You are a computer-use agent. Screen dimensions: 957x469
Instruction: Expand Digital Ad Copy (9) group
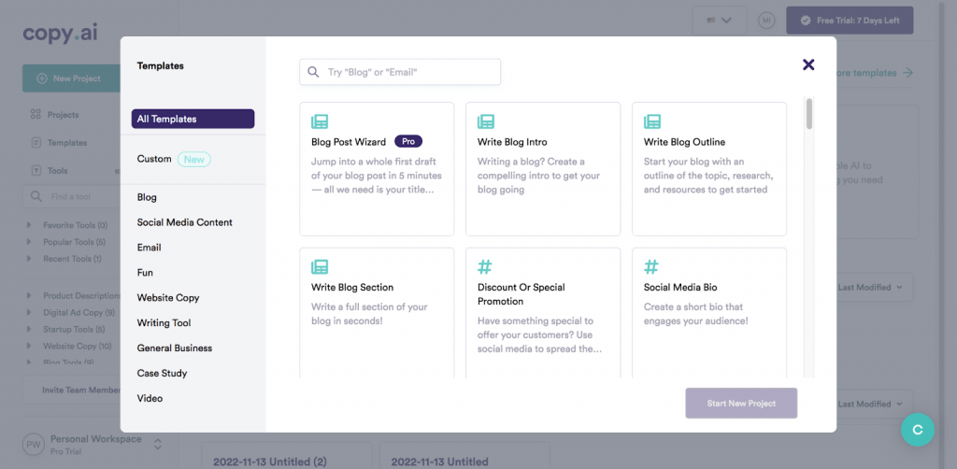click(29, 312)
